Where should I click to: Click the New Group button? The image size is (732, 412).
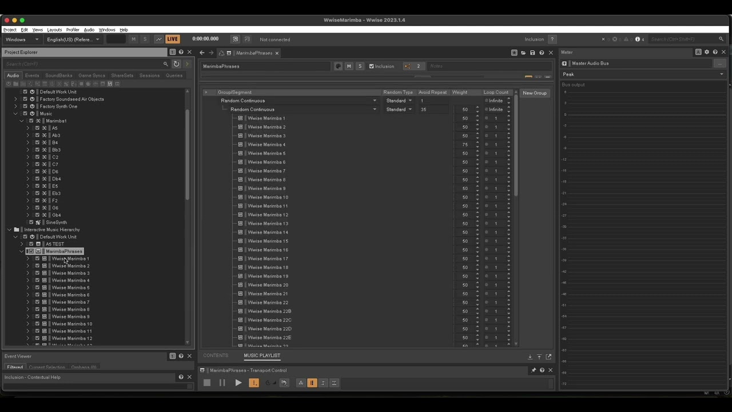coord(535,93)
